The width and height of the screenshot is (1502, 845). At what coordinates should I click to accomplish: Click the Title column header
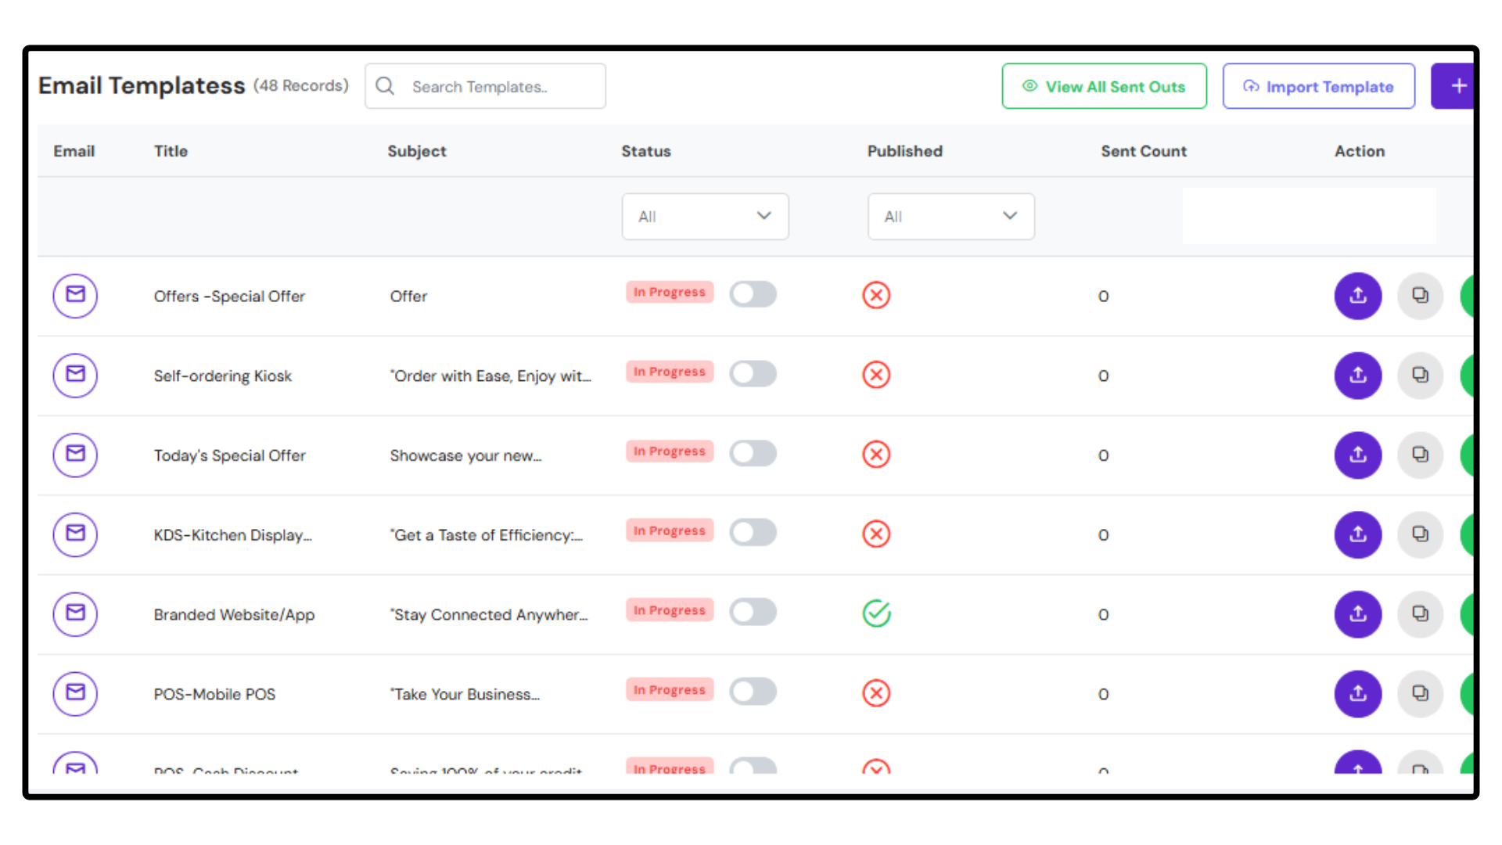point(171,151)
